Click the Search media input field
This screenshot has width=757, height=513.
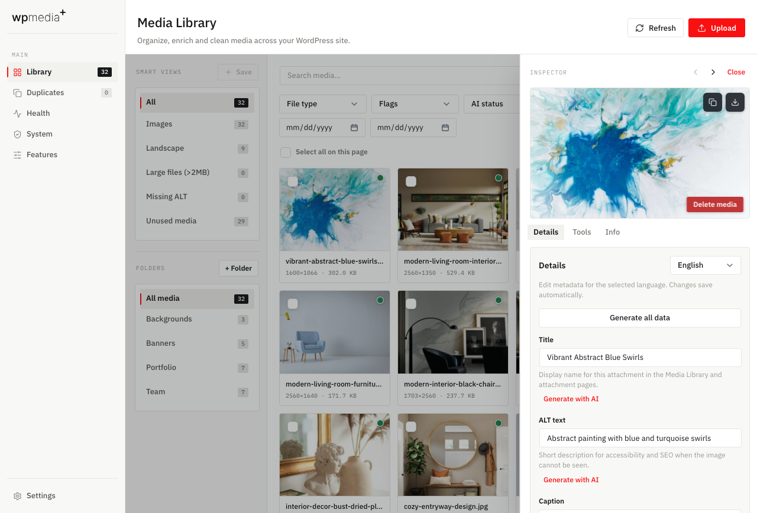[400, 76]
